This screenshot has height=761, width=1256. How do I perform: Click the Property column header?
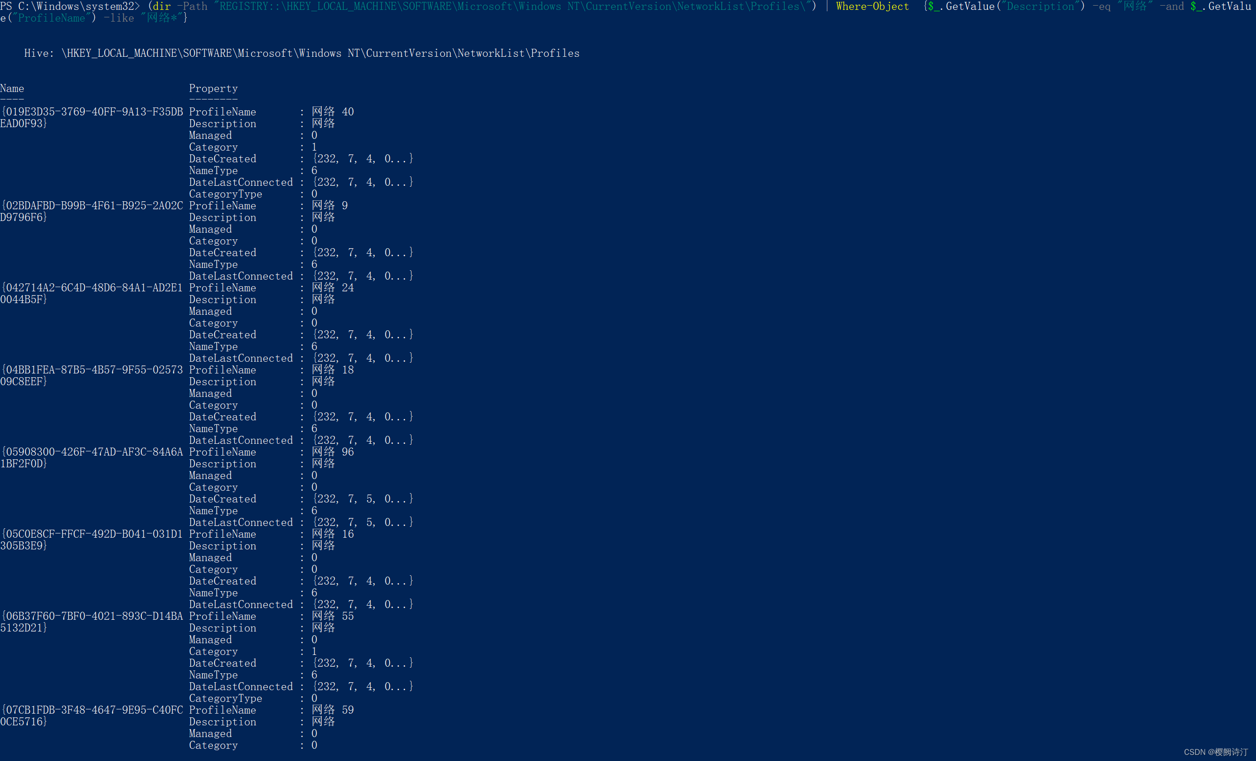click(x=213, y=89)
